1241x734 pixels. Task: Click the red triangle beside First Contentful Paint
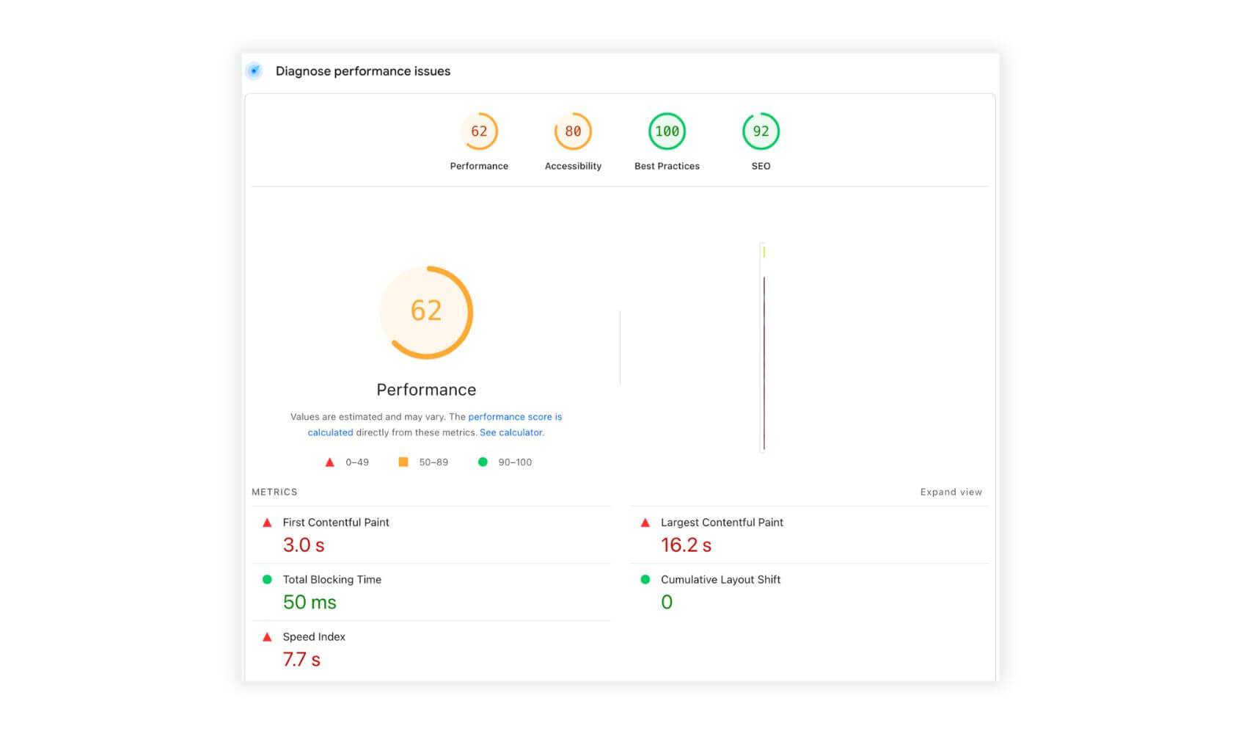click(x=267, y=522)
